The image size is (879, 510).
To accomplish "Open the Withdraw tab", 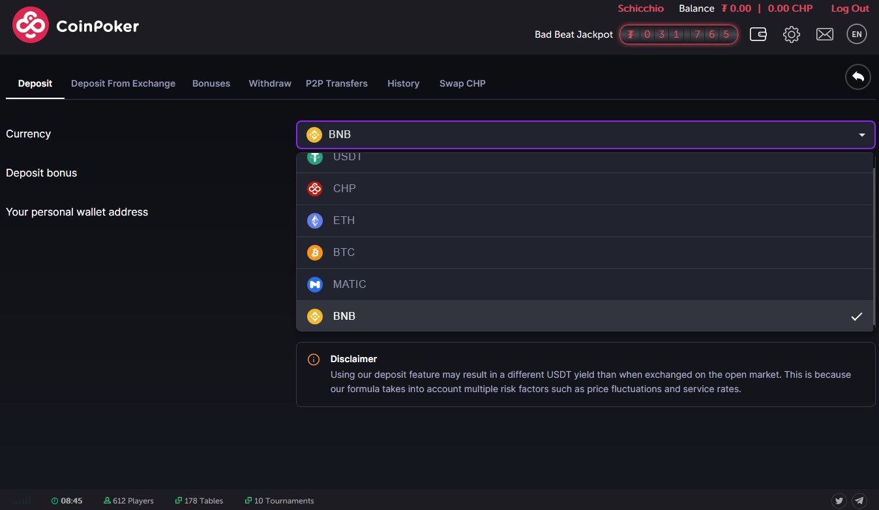I will tap(270, 83).
